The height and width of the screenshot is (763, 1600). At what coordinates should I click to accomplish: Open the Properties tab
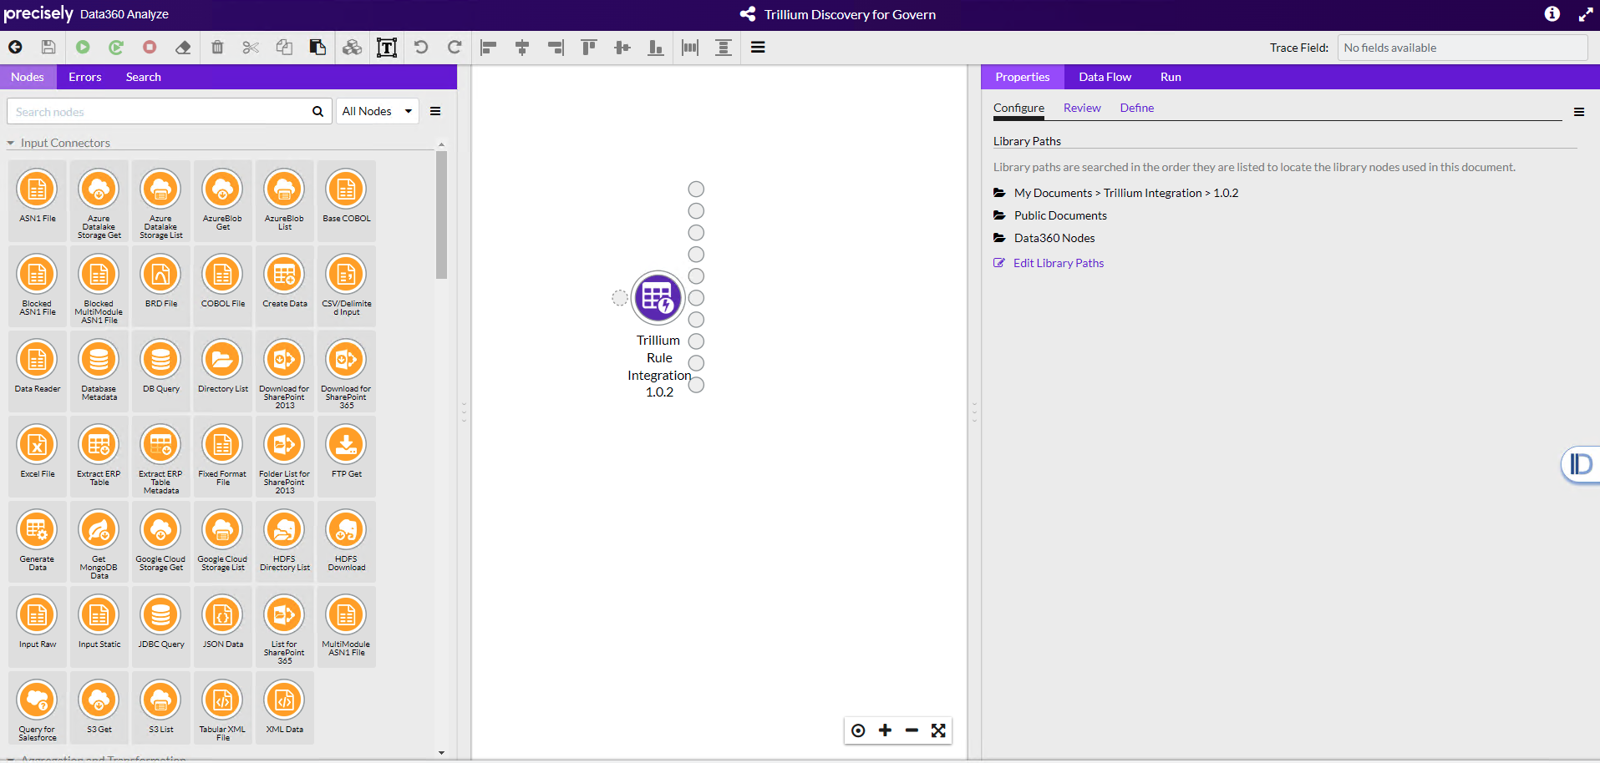(x=1023, y=77)
